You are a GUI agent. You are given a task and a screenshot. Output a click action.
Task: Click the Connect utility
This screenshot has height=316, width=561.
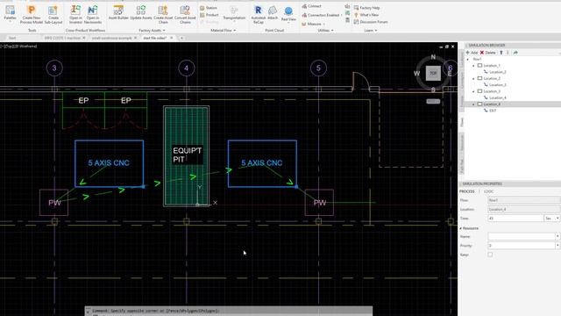[312, 6]
